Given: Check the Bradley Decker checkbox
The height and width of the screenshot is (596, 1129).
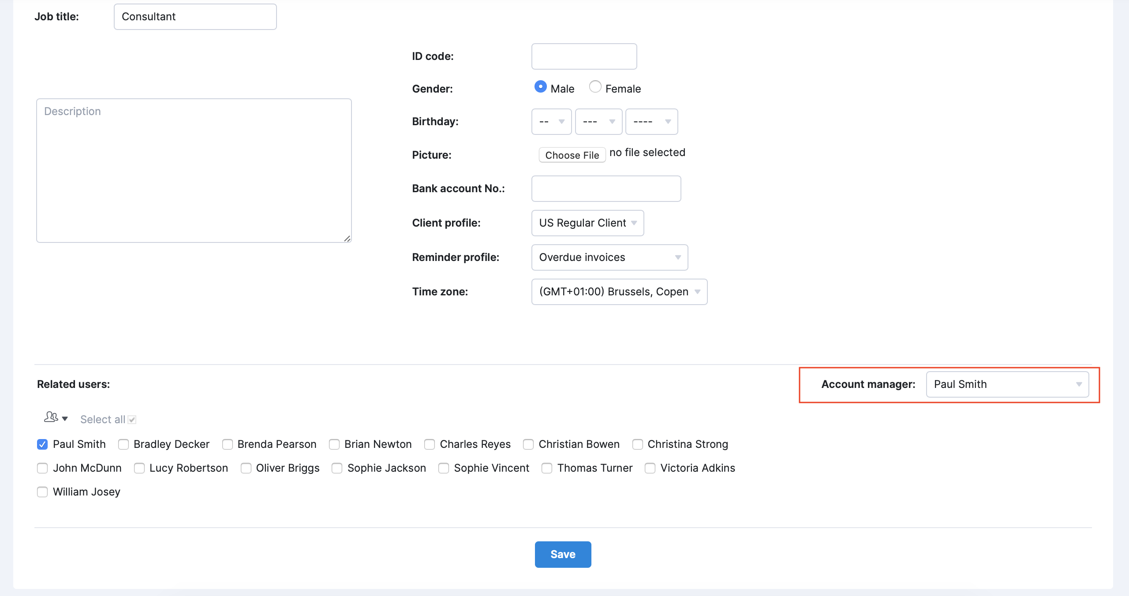Looking at the screenshot, I should coord(123,444).
